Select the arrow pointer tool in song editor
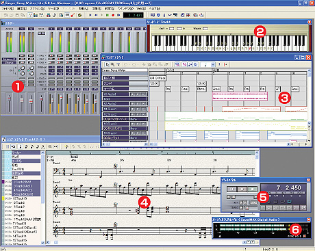315x251 pixels. pyautogui.click(x=107, y=64)
